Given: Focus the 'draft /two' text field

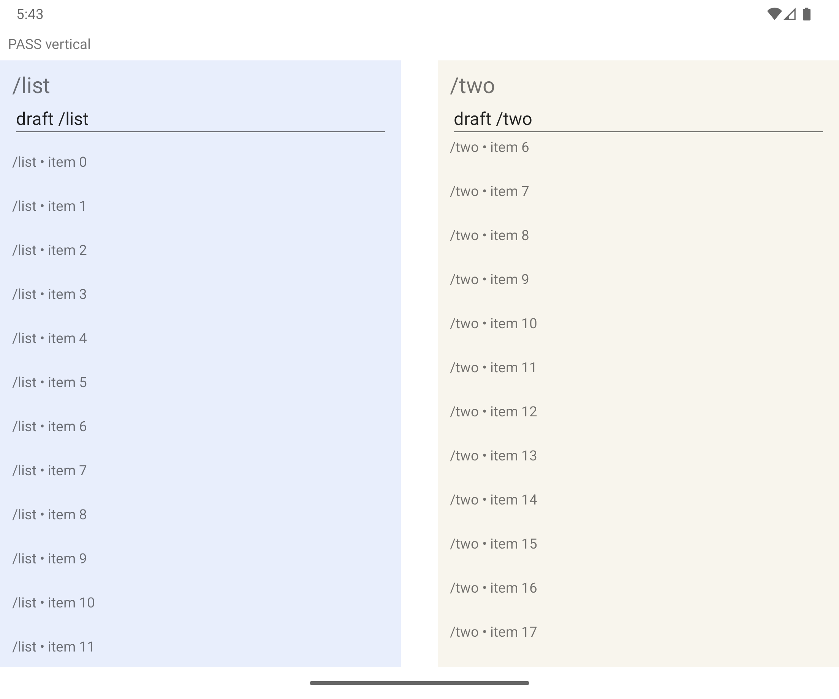Looking at the screenshot, I should 638,119.
